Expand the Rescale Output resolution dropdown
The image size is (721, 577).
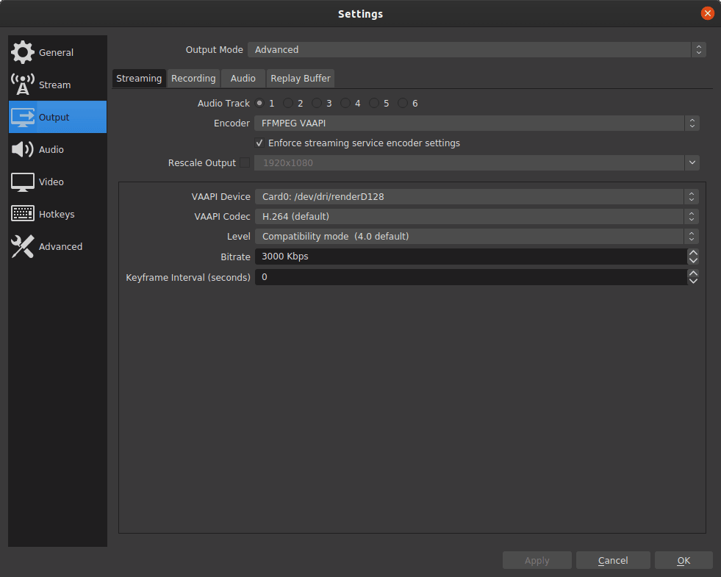click(692, 162)
